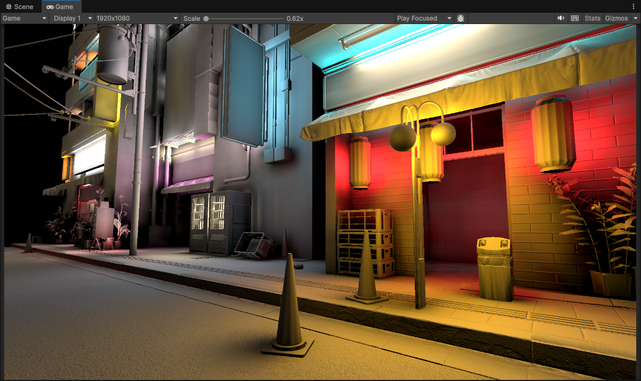This screenshot has height=381, width=641.
Task: Enable the Stats overlay
Action: click(592, 18)
